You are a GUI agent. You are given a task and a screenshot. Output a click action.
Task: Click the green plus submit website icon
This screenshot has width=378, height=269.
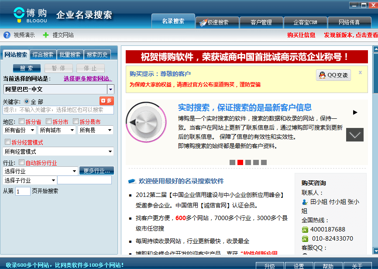click(45, 35)
